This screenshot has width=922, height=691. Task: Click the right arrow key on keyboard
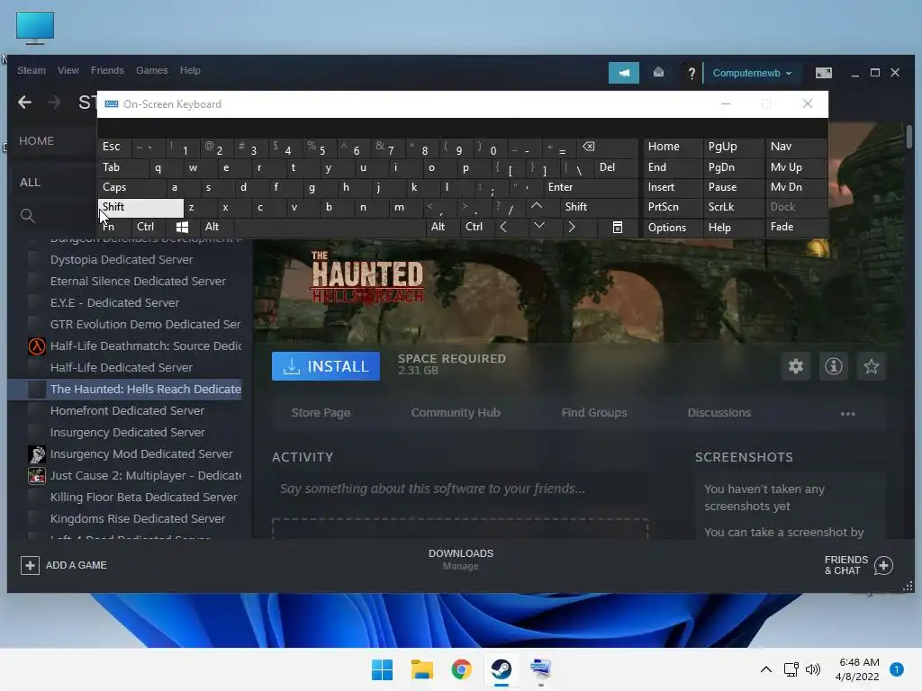click(x=572, y=227)
